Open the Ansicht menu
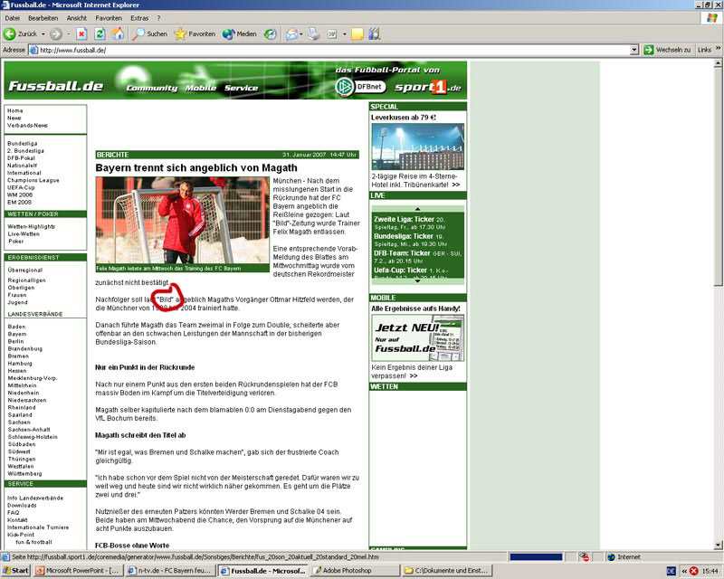 click(x=77, y=18)
